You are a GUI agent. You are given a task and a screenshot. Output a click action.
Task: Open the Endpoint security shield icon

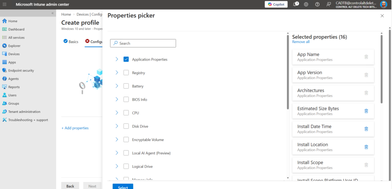click(x=4, y=71)
